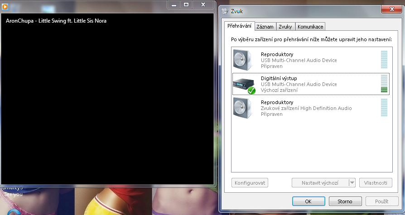Select the Digitální výstup receiver icon

pyautogui.click(x=244, y=86)
